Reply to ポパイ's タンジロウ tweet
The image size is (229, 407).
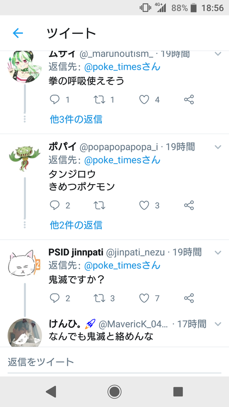[54, 205]
